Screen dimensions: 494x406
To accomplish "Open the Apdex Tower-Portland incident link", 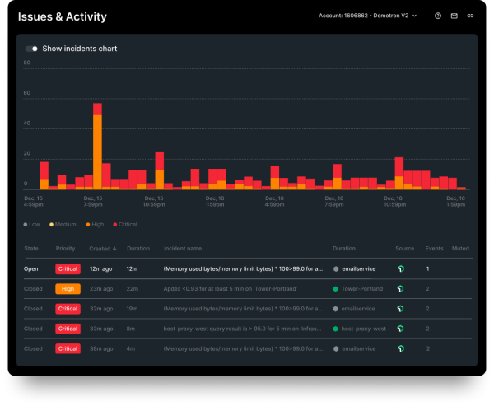I will pyautogui.click(x=242, y=289).
